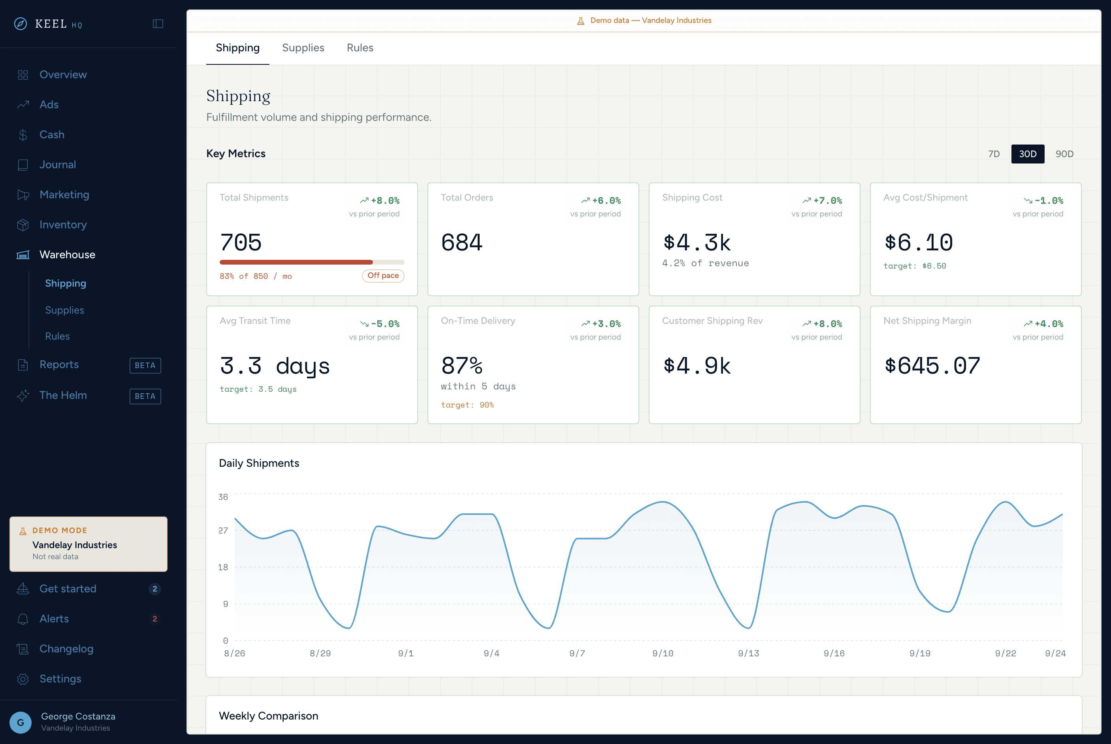The height and width of the screenshot is (744, 1111).
Task: Click the Alerts bell icon
Action: click(x=23, y=619)
